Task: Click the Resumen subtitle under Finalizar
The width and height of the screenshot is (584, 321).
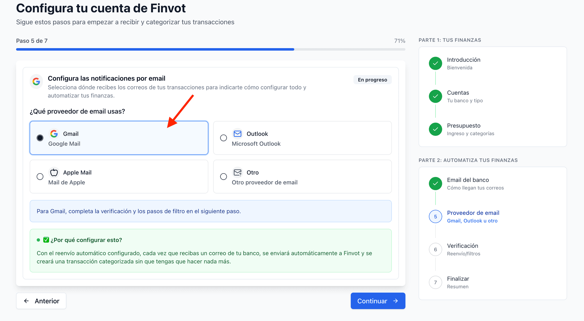Action: point(457,287)
